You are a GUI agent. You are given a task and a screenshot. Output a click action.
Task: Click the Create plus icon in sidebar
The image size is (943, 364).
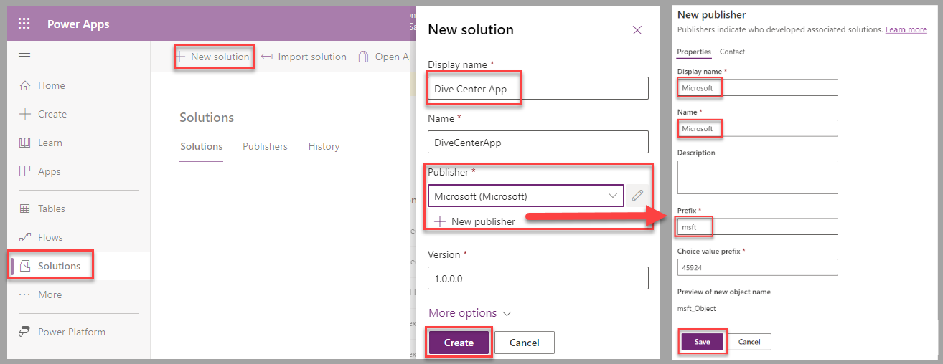(24, 114)
